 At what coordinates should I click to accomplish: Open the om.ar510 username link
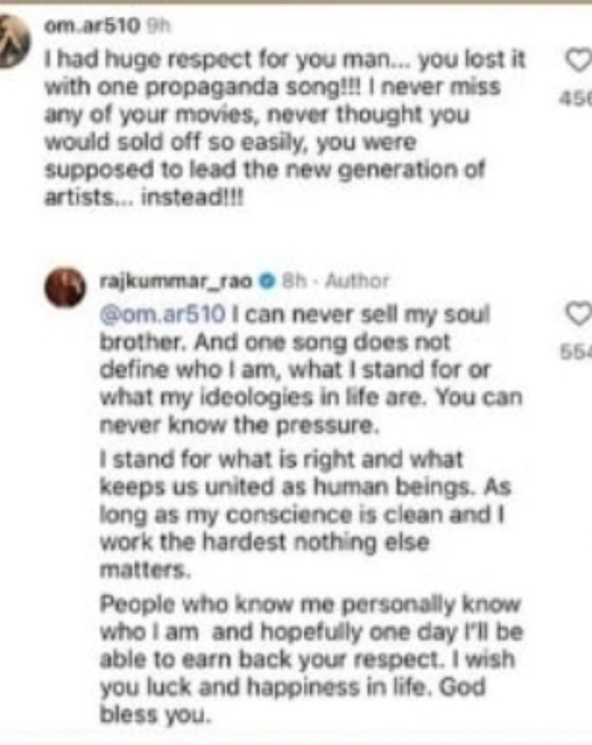pyautogui.click(x=92, y=26)
